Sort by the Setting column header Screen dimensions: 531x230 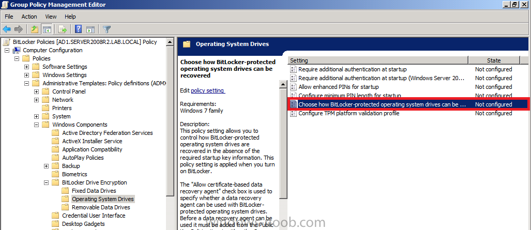pos(378,60)
